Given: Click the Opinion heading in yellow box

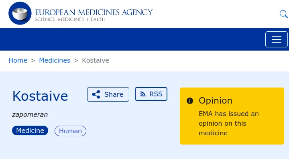Looking at the screenshot, I should 216,101.
